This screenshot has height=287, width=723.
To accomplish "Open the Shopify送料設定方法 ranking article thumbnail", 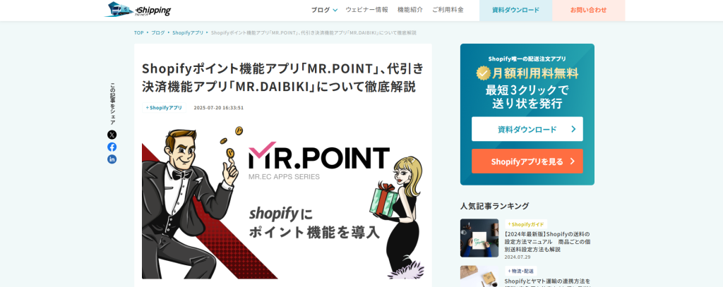I will [x=479, y=238].
